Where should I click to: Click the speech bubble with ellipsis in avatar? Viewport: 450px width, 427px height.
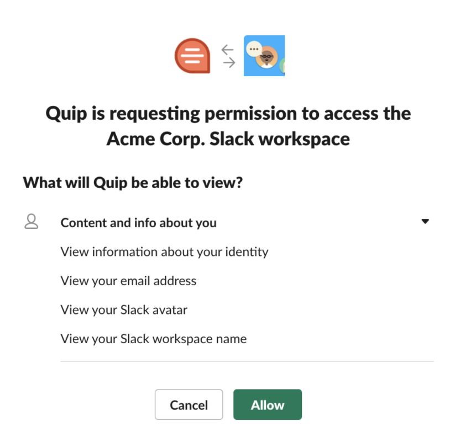(254, 49)
